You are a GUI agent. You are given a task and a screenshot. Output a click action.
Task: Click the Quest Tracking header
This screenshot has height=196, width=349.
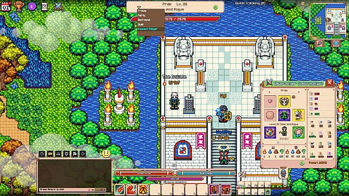point(250,3)
